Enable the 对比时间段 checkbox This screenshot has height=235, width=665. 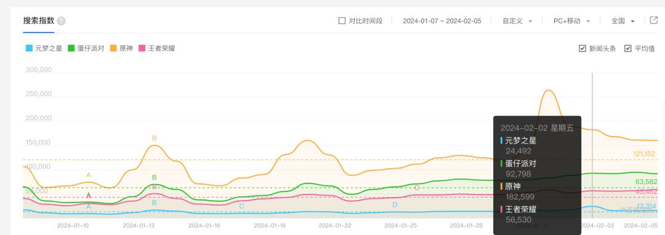[x=342, y=21]
